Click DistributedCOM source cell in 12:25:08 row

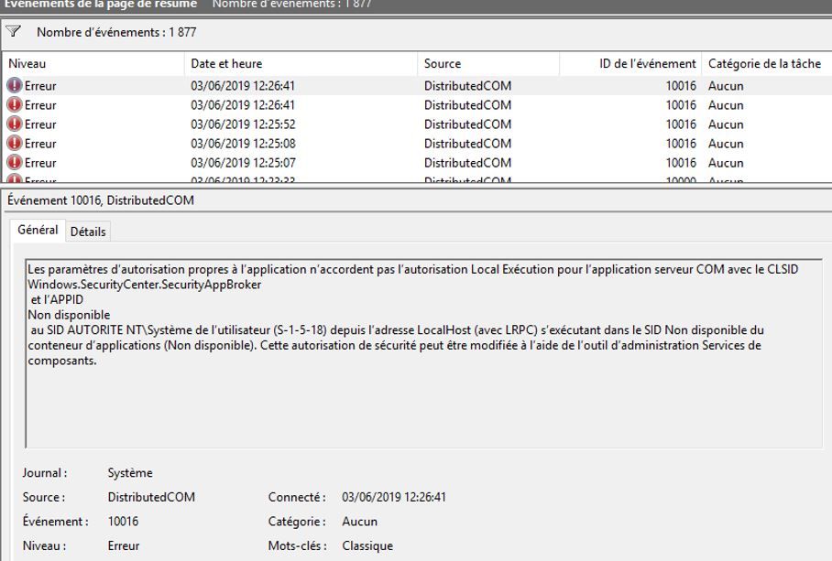pos(467,144)
